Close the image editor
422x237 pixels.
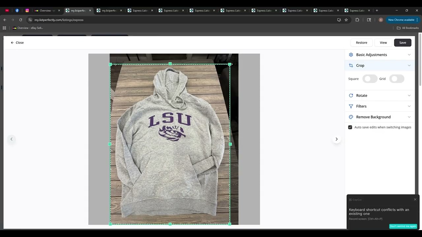point(17,42)
